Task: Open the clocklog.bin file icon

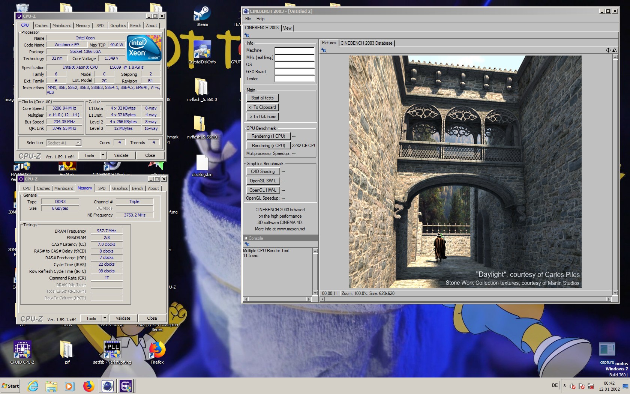Action: click(x=202, y=165)
